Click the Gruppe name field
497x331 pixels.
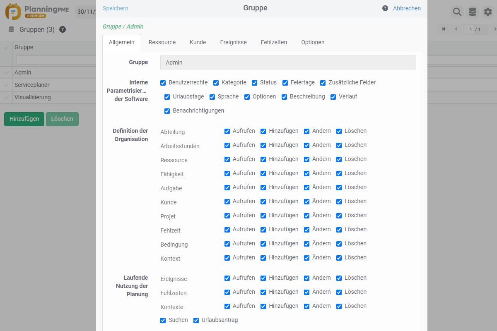click(x=288, y=62)
